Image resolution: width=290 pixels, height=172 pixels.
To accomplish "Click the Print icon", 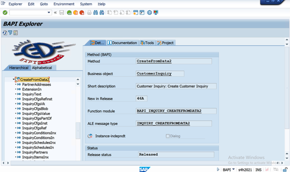I will (x=89, y=13).
